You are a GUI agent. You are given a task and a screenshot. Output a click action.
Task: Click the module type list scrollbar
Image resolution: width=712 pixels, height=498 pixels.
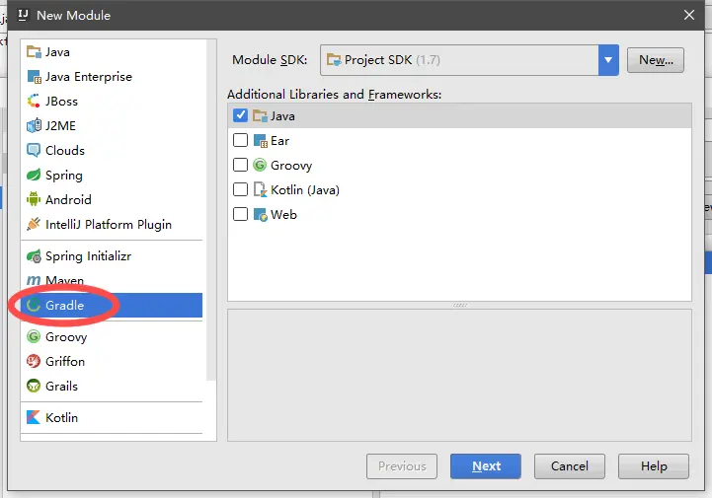[x=210, y=210]
